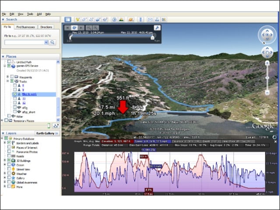Click the Move joystick hand control
The image size is (280, 210).
point(267,52)
